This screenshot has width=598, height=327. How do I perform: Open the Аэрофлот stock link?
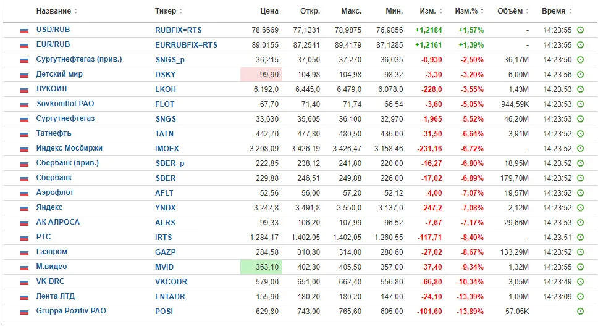[55, 192]
